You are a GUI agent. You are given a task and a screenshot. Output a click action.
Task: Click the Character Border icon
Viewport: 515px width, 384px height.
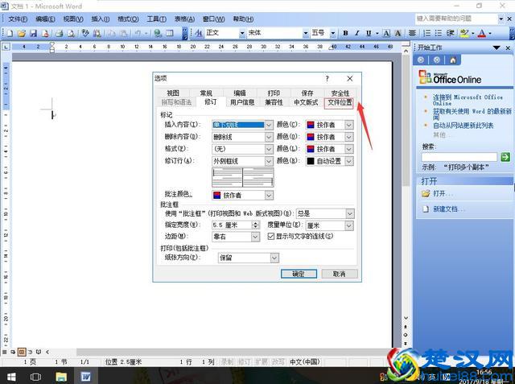coord(386,33)
